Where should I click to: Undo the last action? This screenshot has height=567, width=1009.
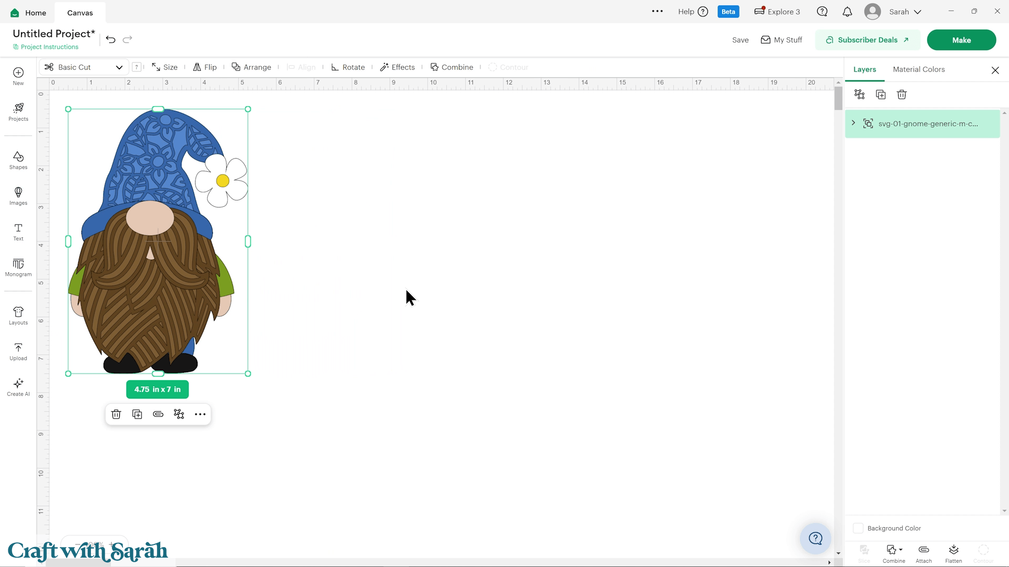coord(110,39)
